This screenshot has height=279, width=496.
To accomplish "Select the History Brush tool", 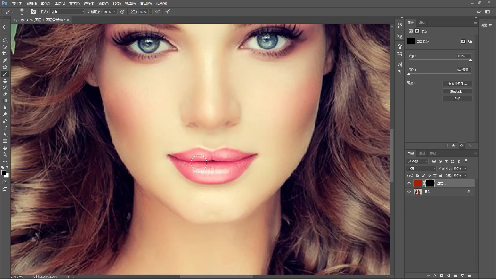I will [x=5, y=88].
